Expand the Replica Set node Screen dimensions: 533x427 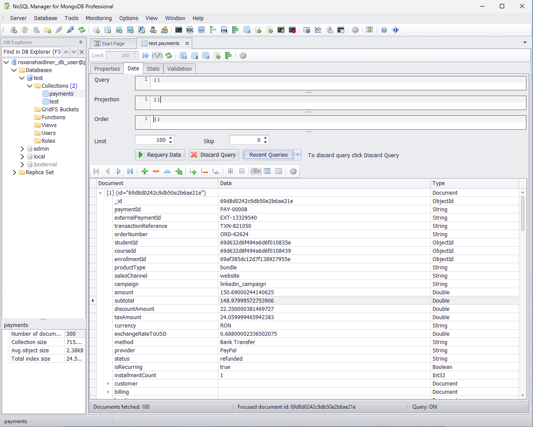14,172
